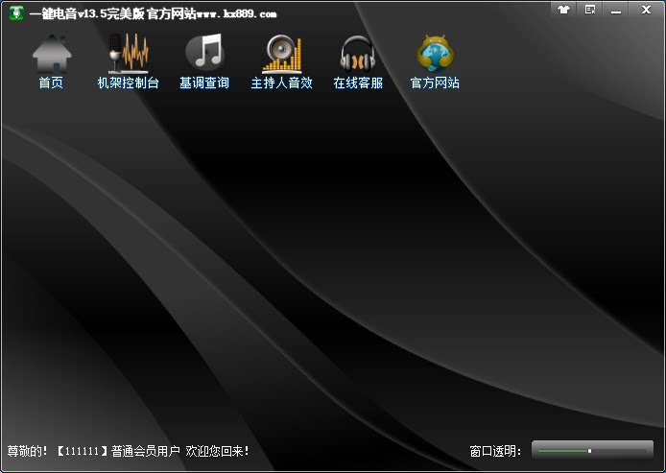Image resolution: width=666 pixels, height=473 pixels.
Task: Minimize the 一键电音 window
Action: click(616, 10)
